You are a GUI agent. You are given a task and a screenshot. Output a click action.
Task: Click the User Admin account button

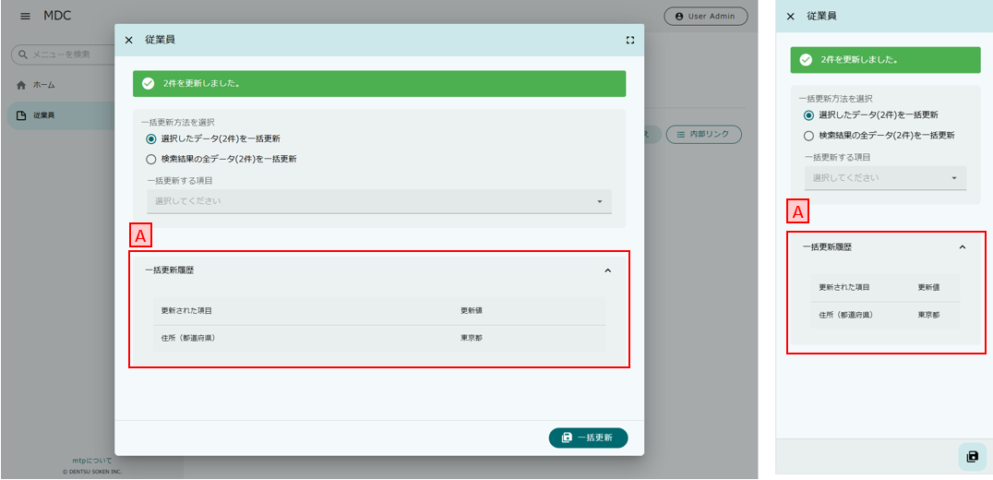[705, 17]
